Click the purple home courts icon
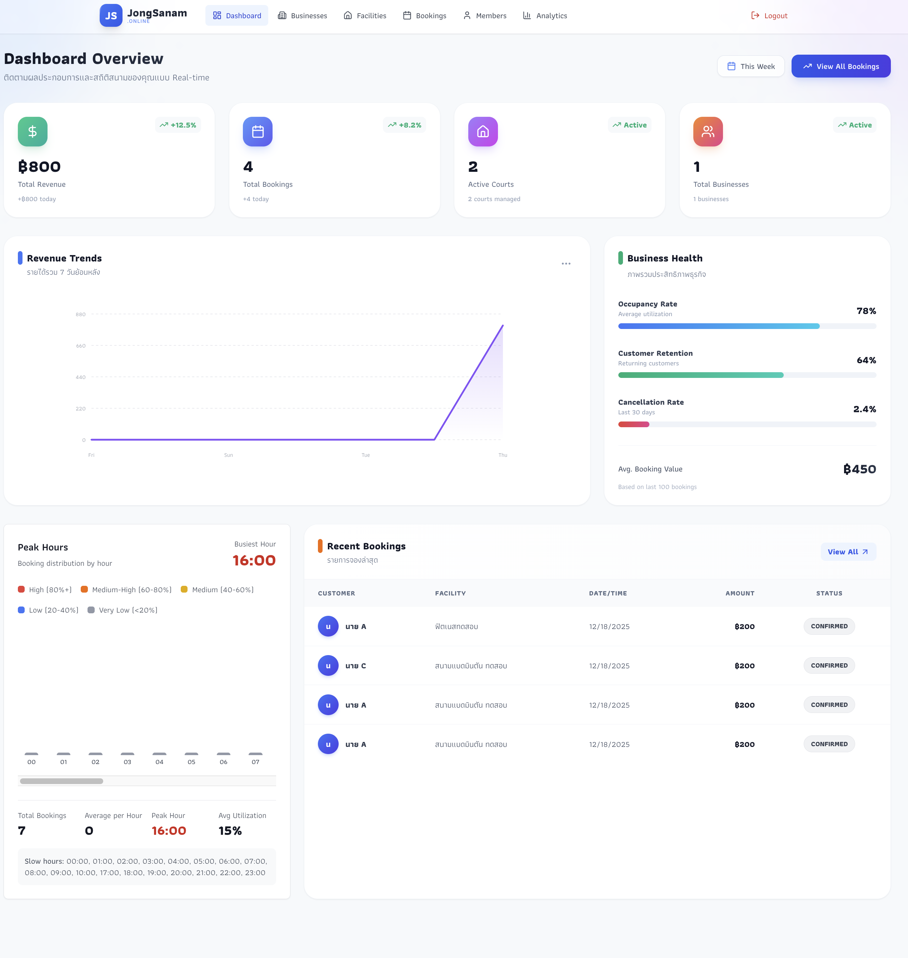 pyautogui.click(x=483, y=131)
